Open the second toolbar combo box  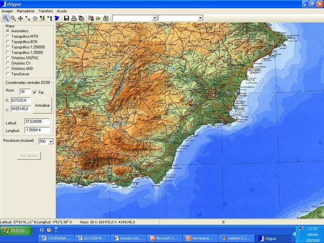point(200,18)
